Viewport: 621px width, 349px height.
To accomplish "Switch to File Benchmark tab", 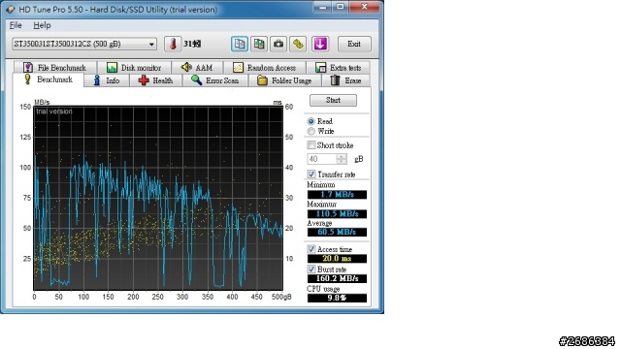I will [55, 68].
